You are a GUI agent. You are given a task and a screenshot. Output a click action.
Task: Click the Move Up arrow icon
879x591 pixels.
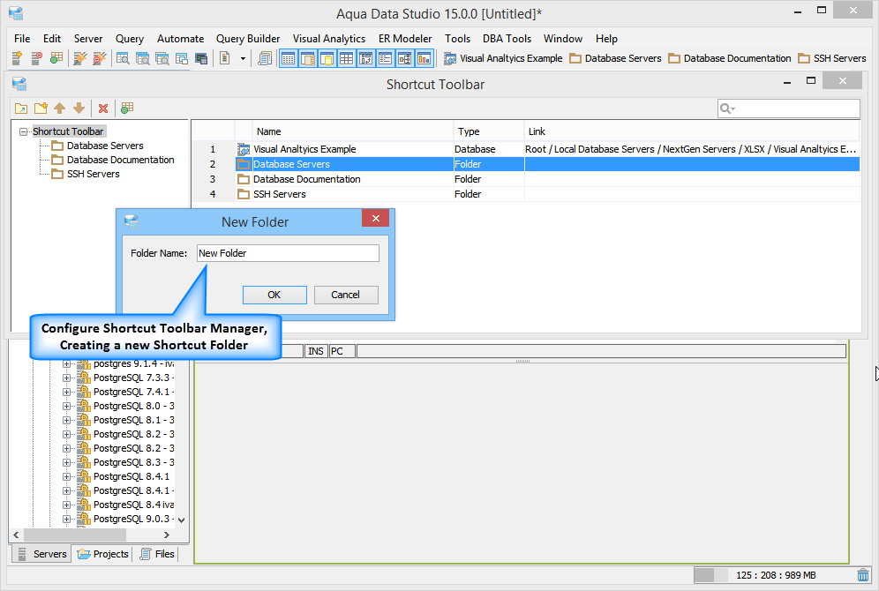59,108
